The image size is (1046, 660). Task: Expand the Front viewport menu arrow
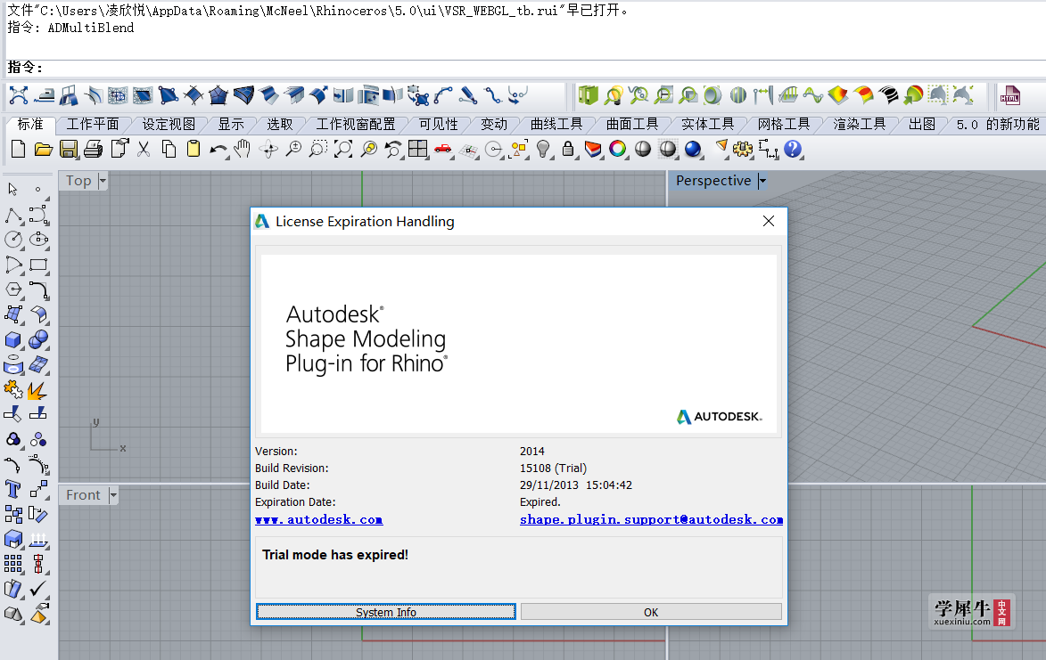[112, 495]
